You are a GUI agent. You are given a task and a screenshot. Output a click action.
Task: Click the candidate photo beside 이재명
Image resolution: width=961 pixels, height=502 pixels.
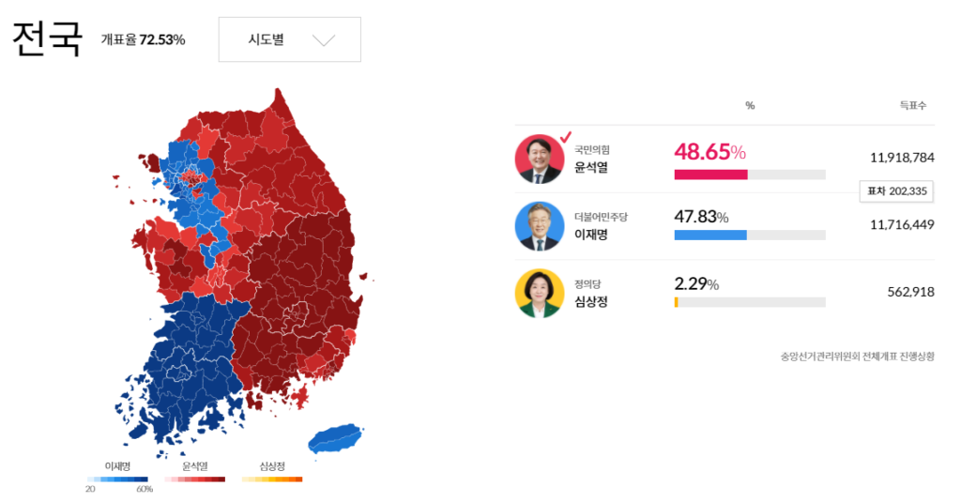(x=540, y=226)
